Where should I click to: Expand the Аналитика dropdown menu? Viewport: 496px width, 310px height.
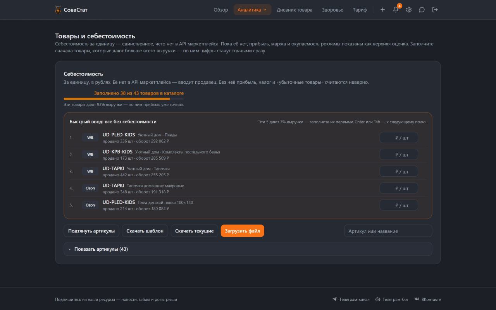click(252, 10)
